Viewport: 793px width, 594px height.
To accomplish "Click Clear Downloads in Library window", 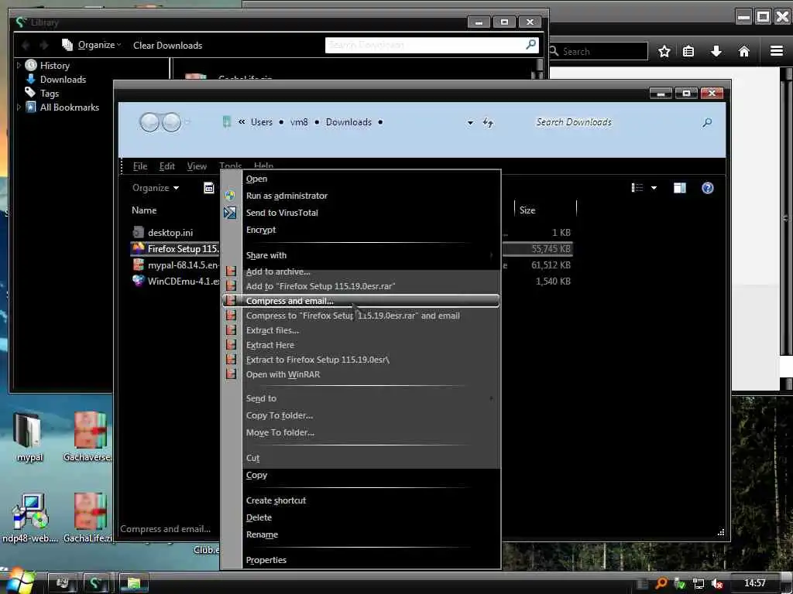I will 167,45.
